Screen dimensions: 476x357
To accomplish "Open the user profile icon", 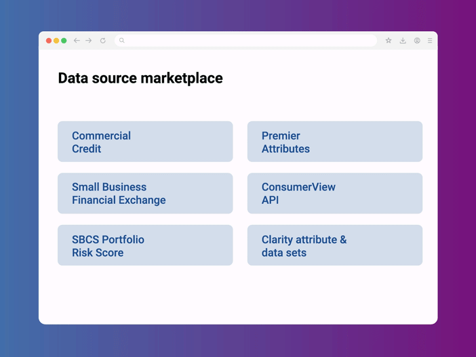I will (x=417, y=41).
